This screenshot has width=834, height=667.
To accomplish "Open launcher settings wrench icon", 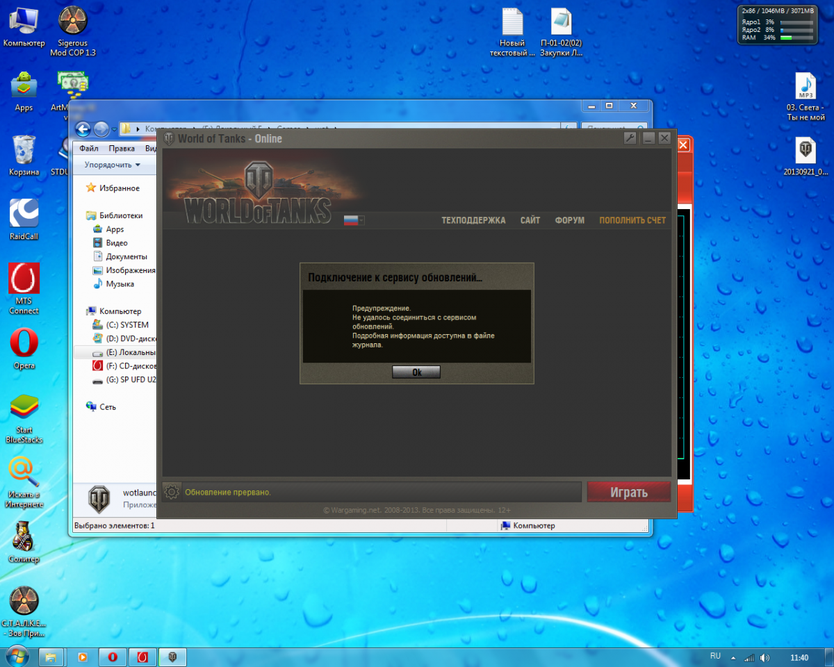I will pyautogui.click(x=630, y=138).
